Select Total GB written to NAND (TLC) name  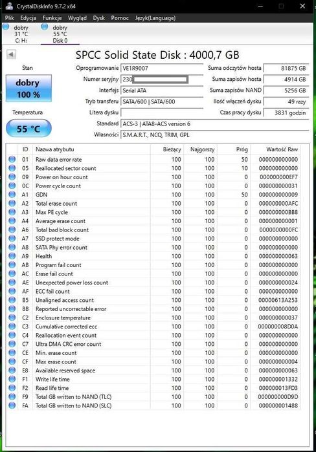(x=73, y=396)
